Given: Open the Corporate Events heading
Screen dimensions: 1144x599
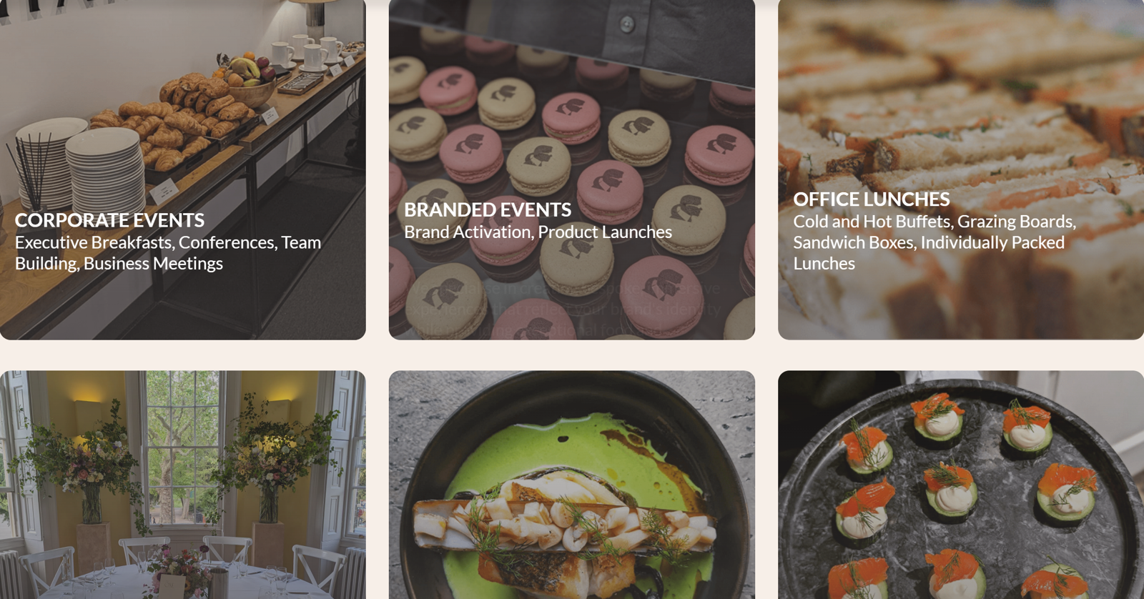Looking at the screenshot, I should pyautogui.click(x=109, y=220).
